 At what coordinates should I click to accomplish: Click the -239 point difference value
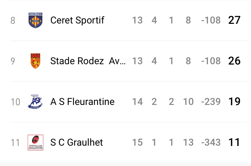point(211,102)
